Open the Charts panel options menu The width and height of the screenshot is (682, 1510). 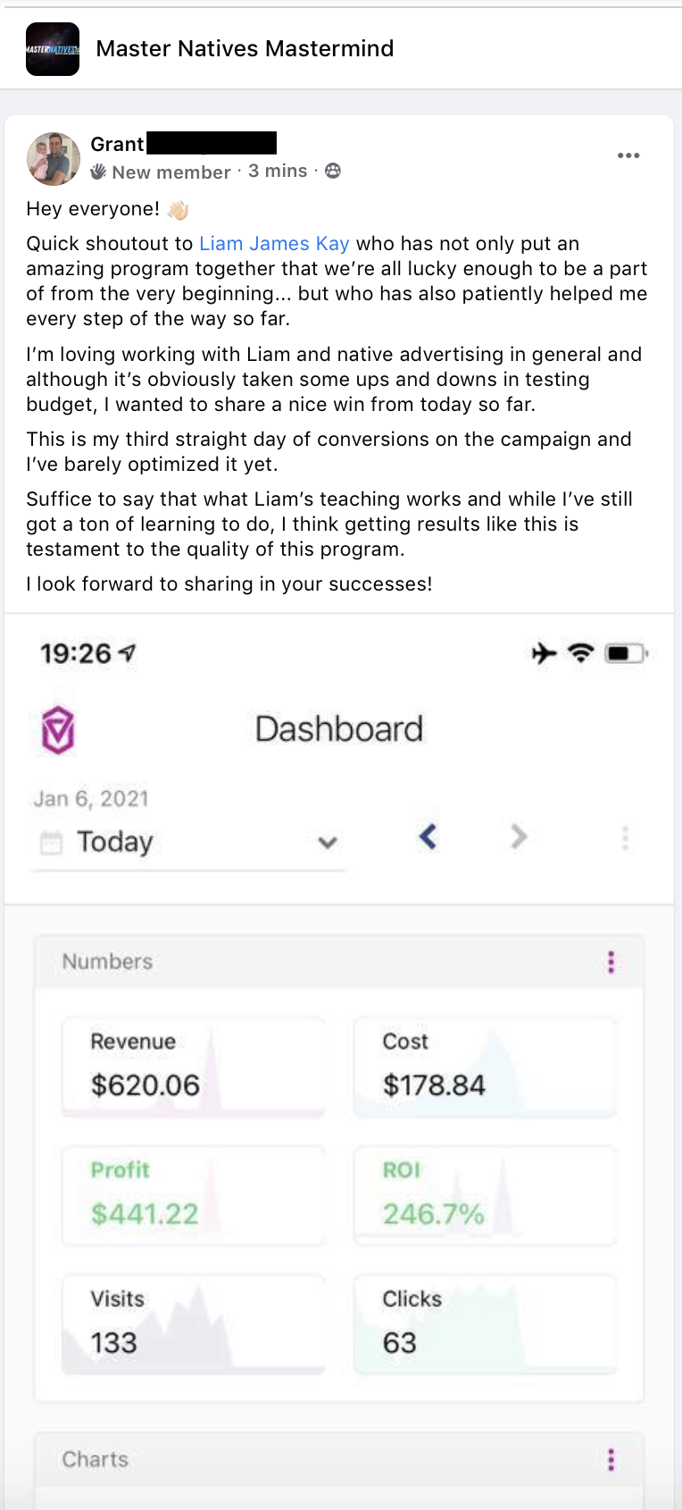[611, 1460]
